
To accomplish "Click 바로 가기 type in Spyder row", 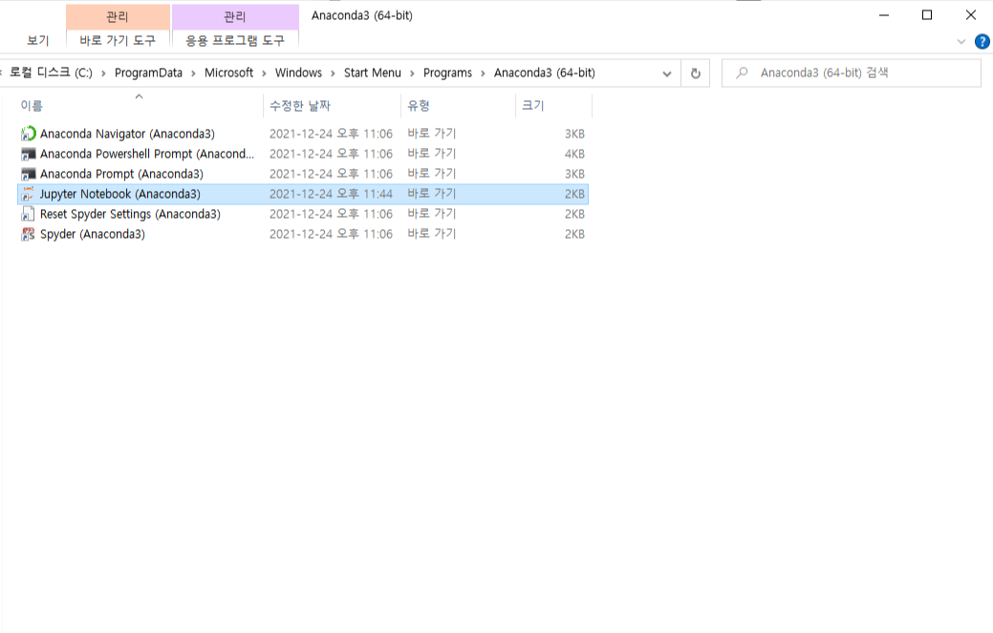I will tap(431, 234).
